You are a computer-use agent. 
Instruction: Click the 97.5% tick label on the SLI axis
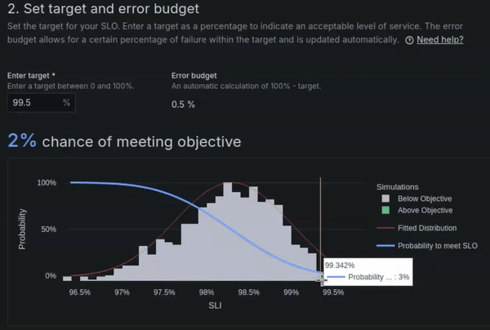tap(164, 292)
